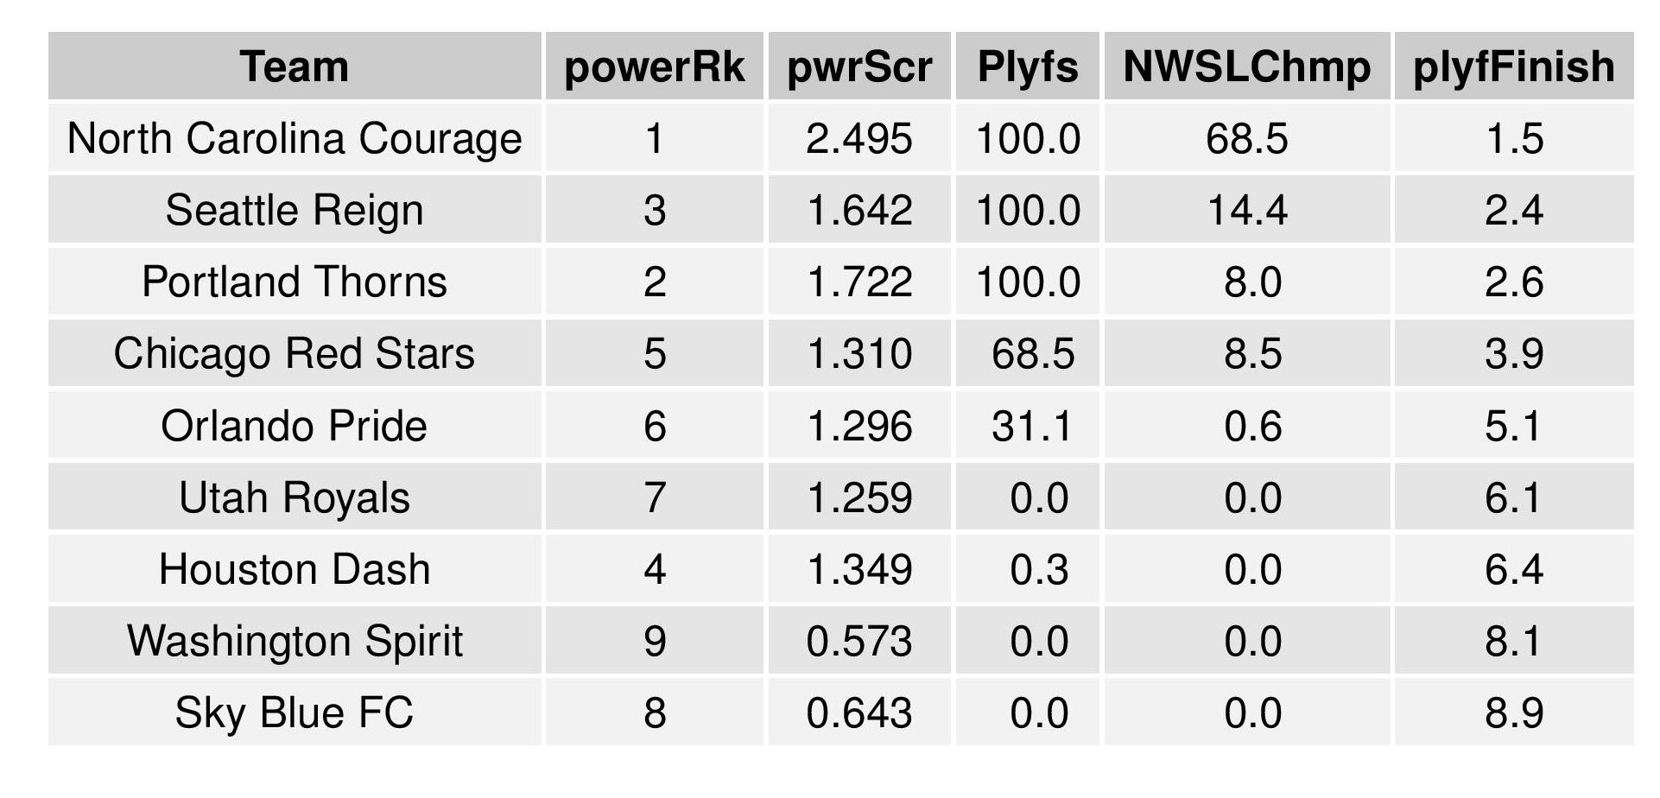Click the plyfFinish column header
This screenshot has height=798, width=1660.
tap(1513, 66)
